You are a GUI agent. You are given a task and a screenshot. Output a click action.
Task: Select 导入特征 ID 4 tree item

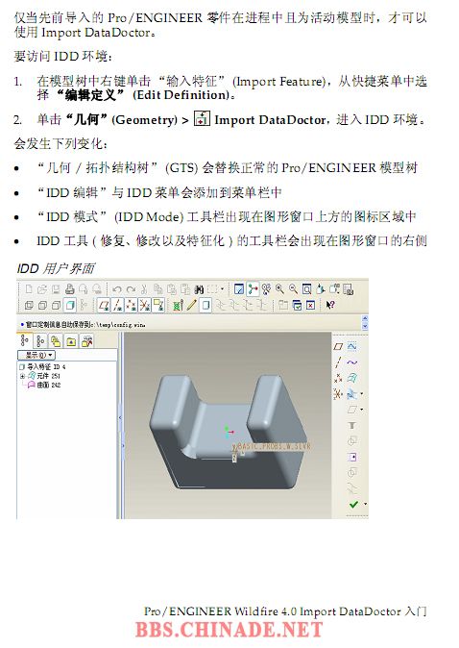(42, 367)
